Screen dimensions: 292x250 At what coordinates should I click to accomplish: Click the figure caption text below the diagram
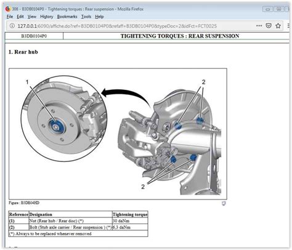(x=24, y=203)
